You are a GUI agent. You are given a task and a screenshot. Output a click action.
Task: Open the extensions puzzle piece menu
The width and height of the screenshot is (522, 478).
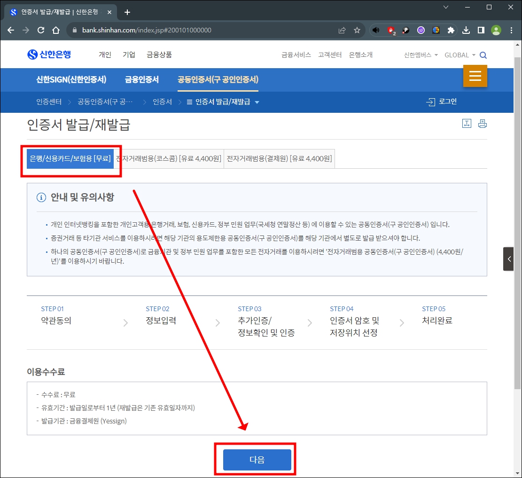pos(451,30)
